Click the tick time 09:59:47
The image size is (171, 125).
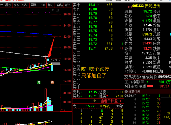tap(130, 96)
